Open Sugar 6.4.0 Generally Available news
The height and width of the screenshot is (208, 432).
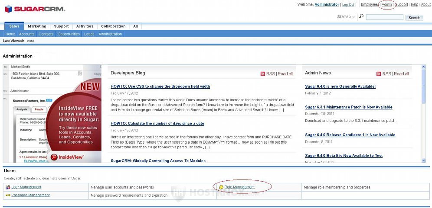pos(340,86)
